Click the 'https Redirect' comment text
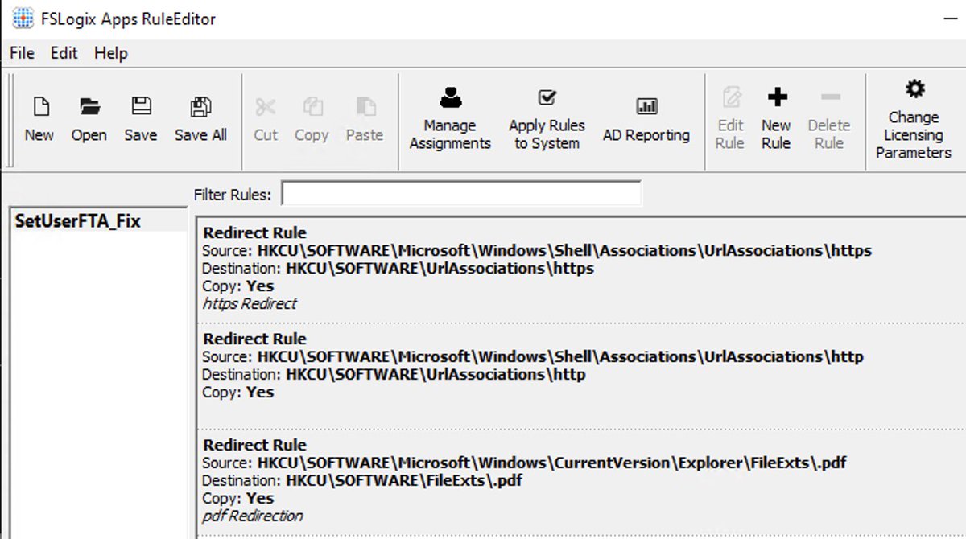 coord(250,304)
